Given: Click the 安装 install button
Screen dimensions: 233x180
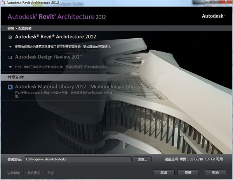Looking at the screenshot, I should point(188,172).
